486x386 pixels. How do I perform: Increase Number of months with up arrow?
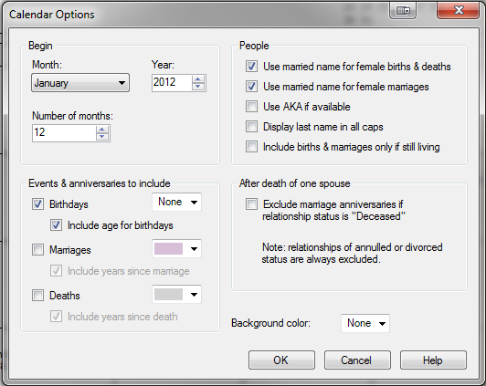(x=102, y=130)
